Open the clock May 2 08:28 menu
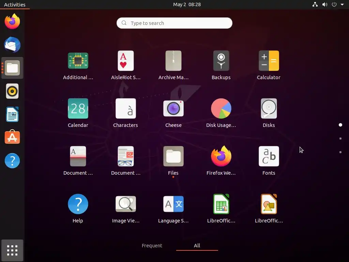Viewport: 349px width, 262px height. [187, 4]
